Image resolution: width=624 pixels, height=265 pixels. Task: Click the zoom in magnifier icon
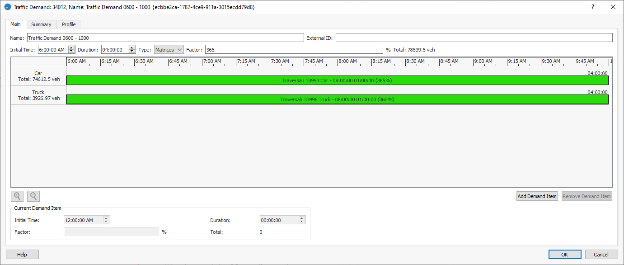coord(17,196)
